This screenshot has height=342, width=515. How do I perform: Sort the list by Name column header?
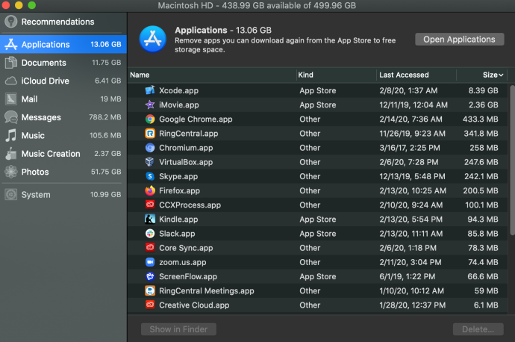pyautogui.click(x=212, y=75)
